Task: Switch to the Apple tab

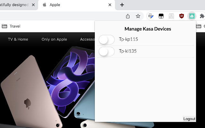Action: tap(77, 5)
